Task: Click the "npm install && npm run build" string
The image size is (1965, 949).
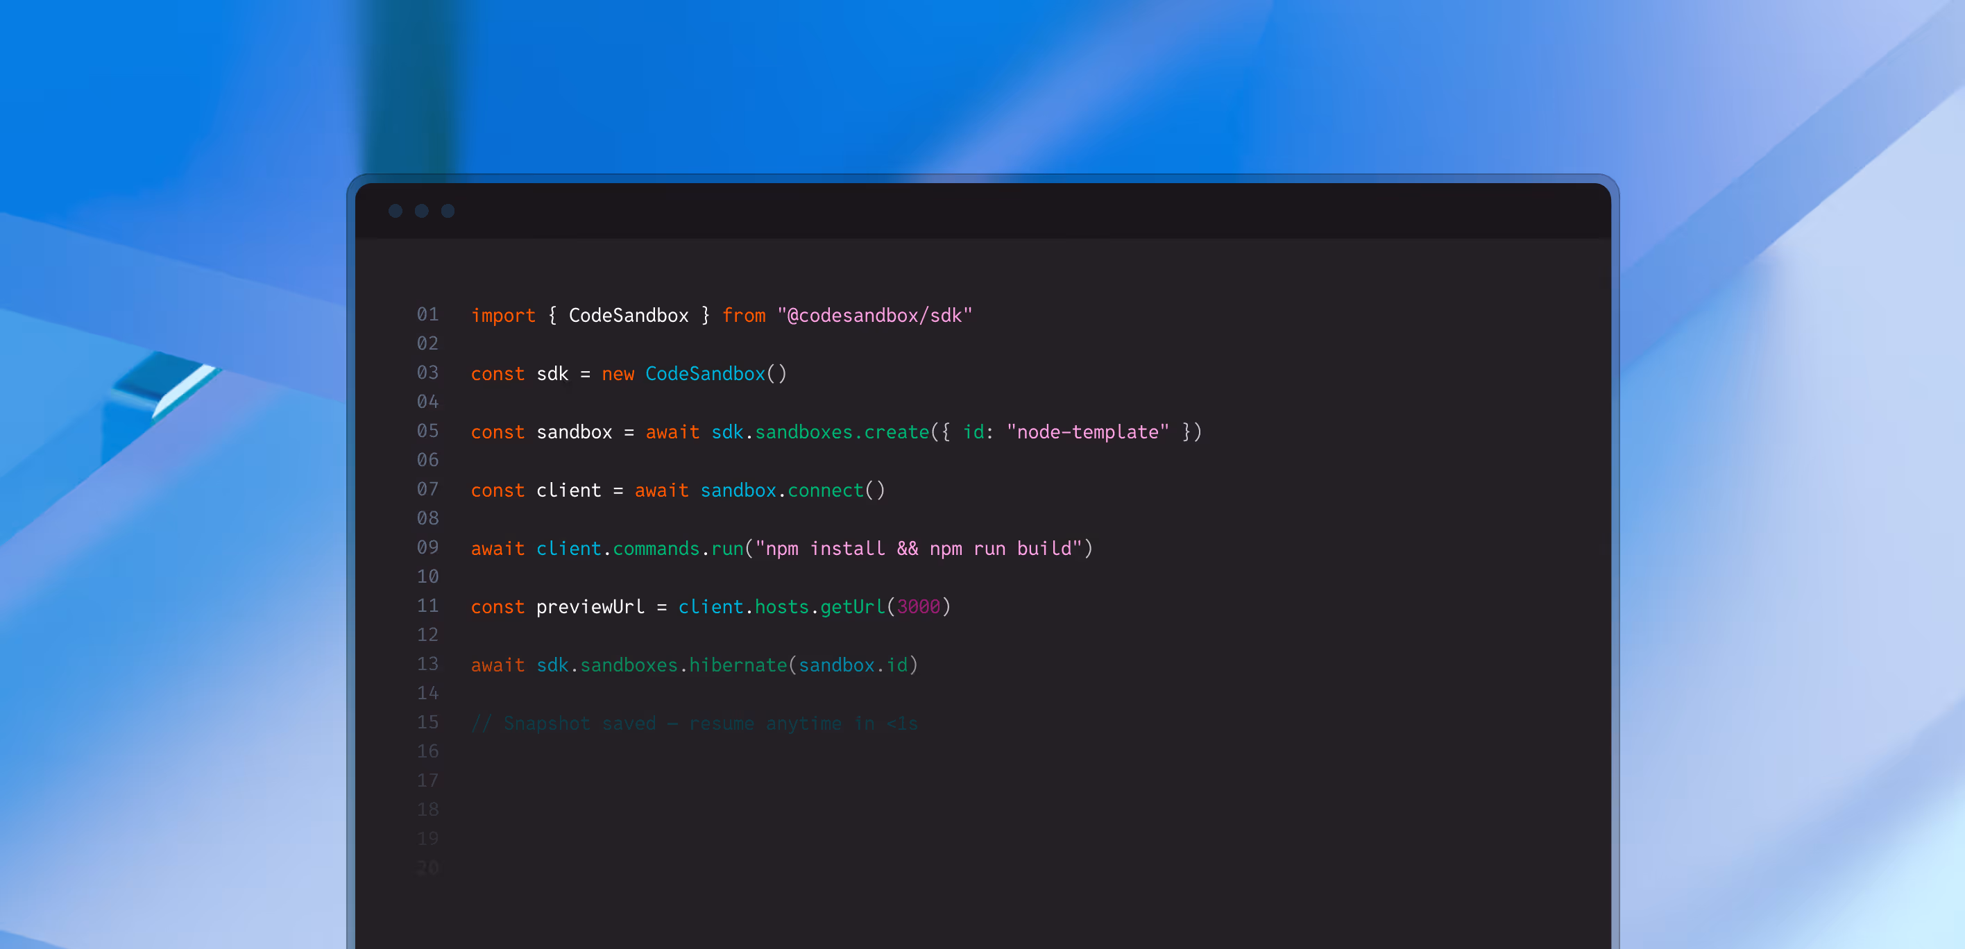Action: tap(919, 549)
